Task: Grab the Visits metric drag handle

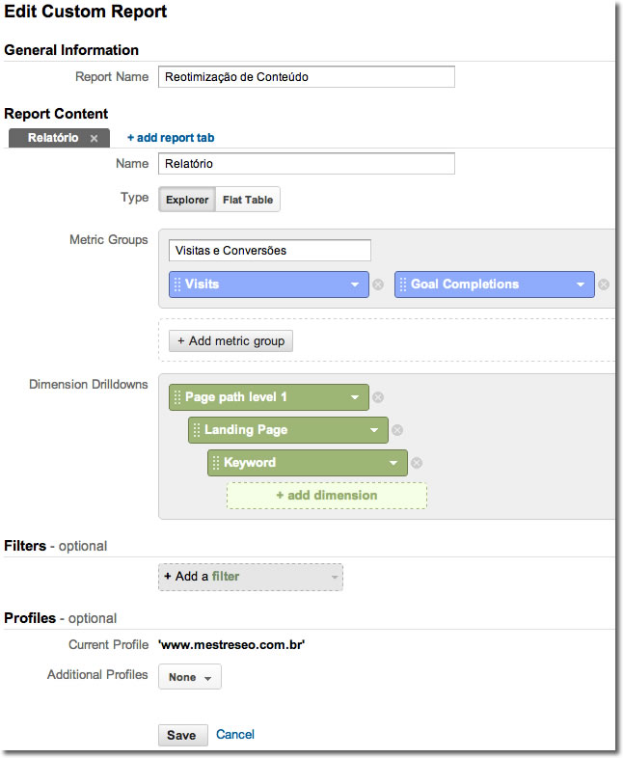Action: (x=176, y=284)
